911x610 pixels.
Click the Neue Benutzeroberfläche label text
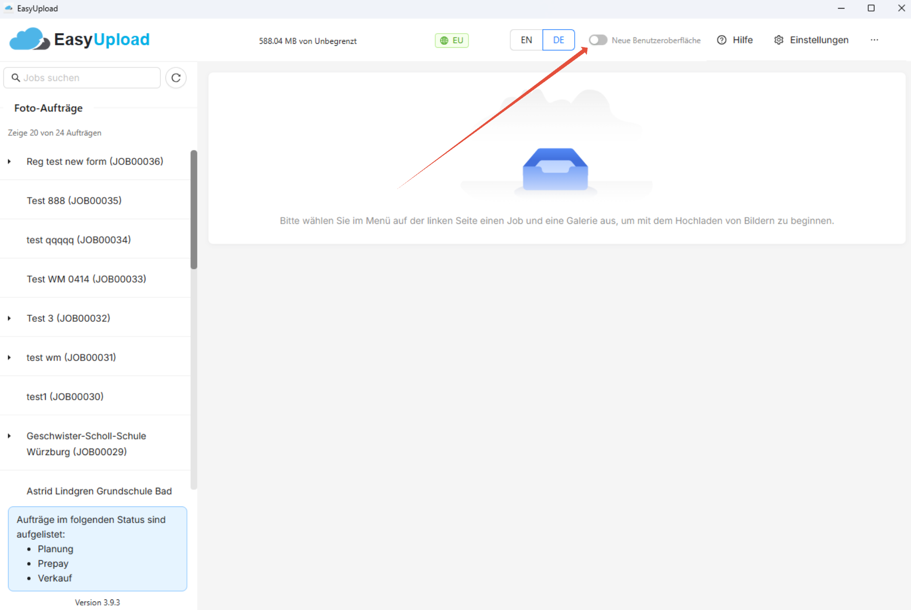click(656, 40)
